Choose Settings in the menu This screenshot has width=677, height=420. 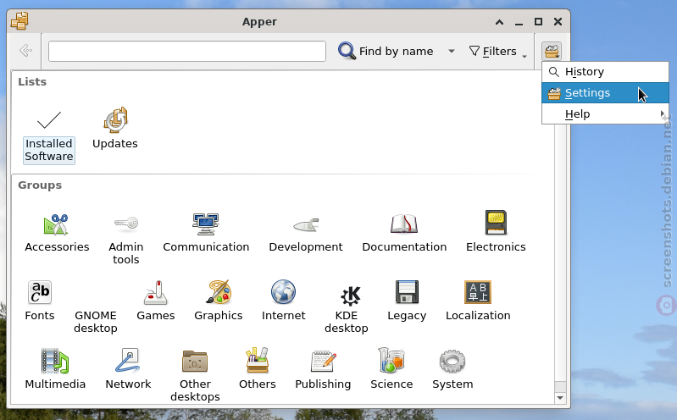pyautogui.click(x=605, y=93)
